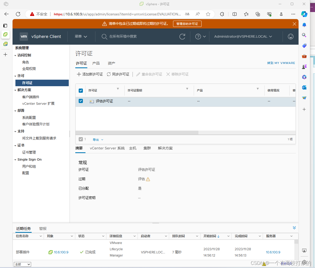Open Copilot in Edge sidebar
This screenshot has width=315, height=268.
(304, 14)
